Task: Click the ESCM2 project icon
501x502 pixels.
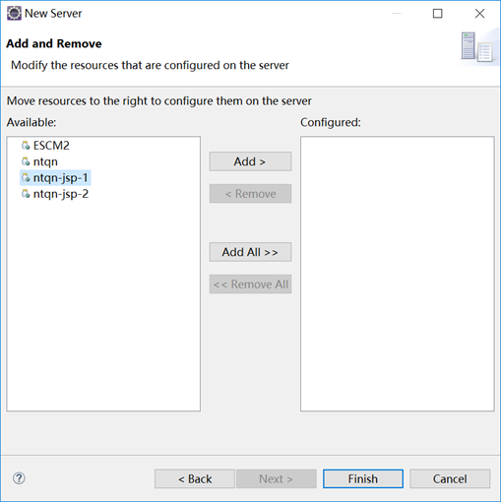Action: [x=26, y=146]
